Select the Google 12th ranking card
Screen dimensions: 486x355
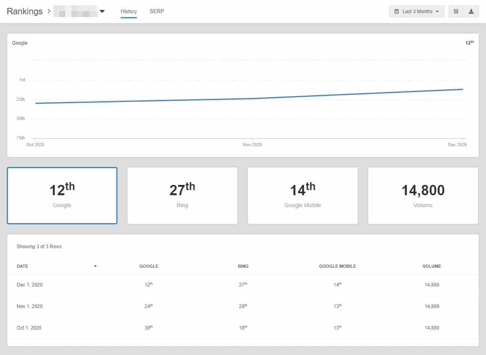(x=62, y=196)
